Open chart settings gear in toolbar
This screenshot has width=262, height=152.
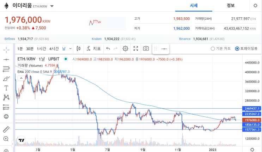click(125, 49)
